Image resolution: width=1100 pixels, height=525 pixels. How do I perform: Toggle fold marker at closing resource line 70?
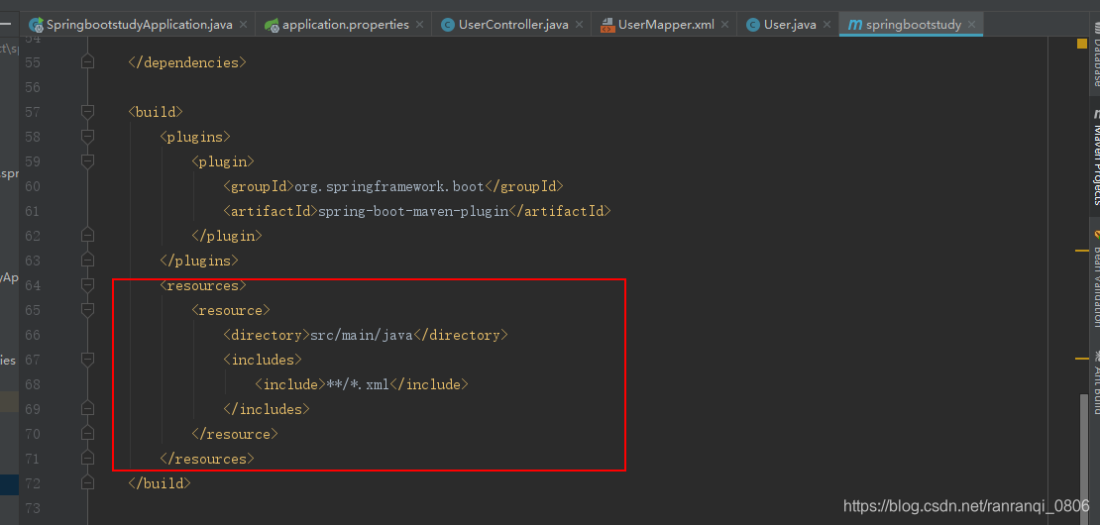(87, 434)
